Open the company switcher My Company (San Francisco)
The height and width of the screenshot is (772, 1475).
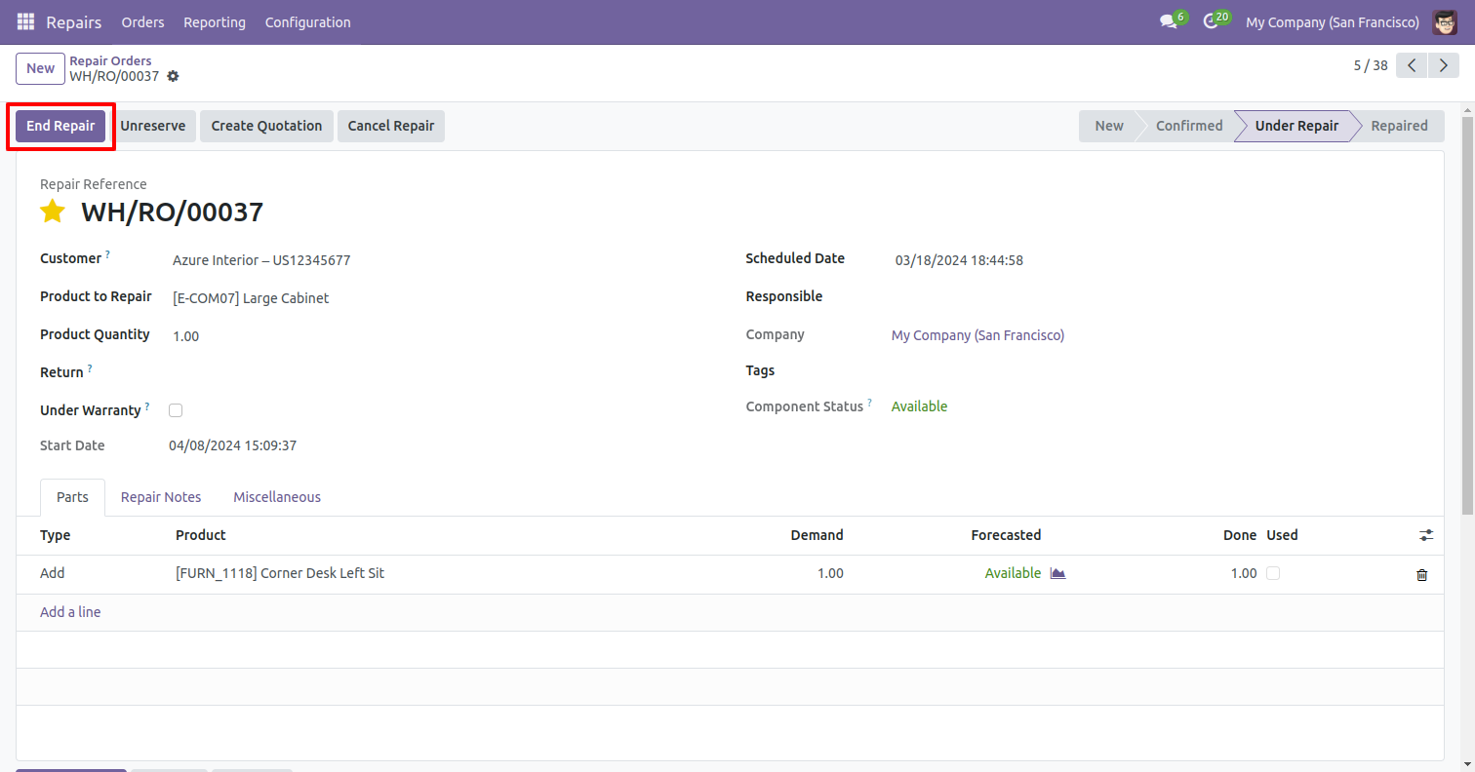click(x=1332, y=21)
